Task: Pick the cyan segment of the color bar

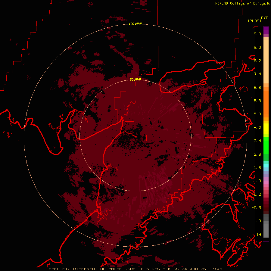Action: point(266,166)
